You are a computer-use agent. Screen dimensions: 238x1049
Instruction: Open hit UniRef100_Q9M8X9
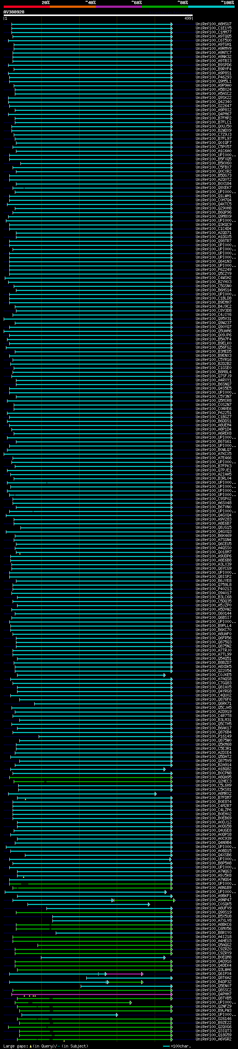point(213,216)
